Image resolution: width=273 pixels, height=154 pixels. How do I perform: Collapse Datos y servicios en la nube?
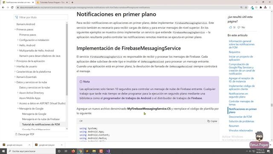tap(15, 82)
